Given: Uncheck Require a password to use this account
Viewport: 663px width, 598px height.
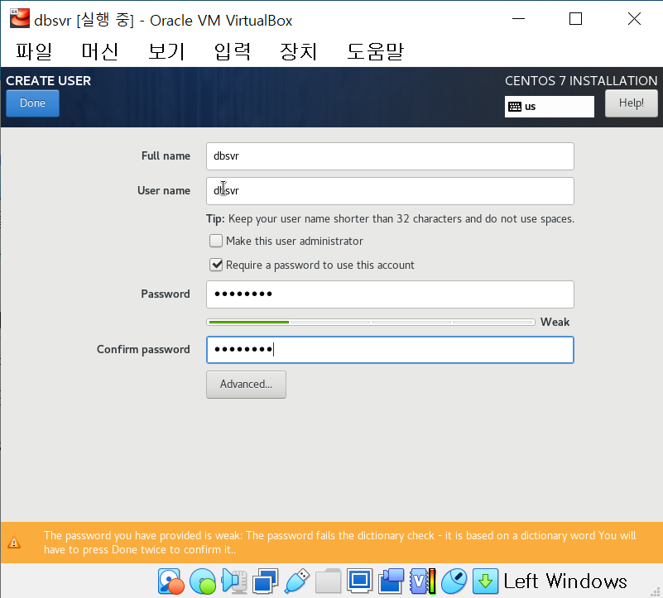Looking at the screenshot, I should click(x=216, y=265).
